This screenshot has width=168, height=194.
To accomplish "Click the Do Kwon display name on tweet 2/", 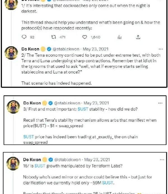I will [x=30, y=49].
